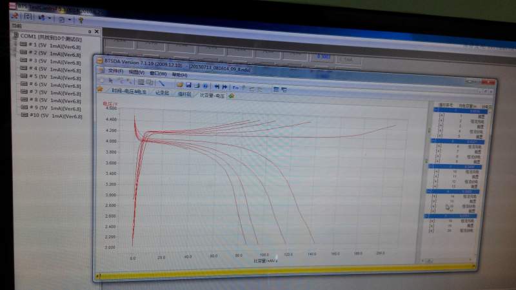Click the blue fast-forward next arrow icon
The width and height of the screenshot is (516, 290).
[x=224, y=87]
